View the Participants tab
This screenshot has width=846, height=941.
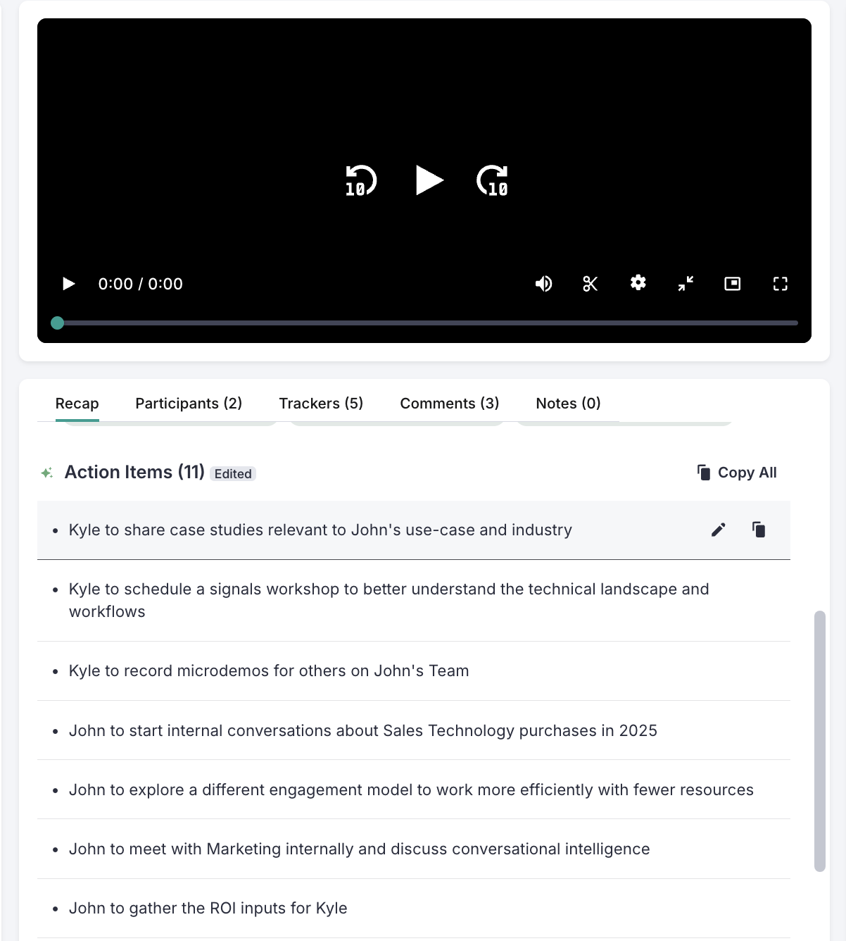[x=188, y=403]
